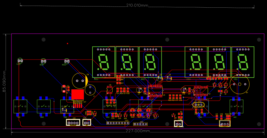Screen dimensions: 267x138
Task: Select capacitor C17
Action: 177,97
